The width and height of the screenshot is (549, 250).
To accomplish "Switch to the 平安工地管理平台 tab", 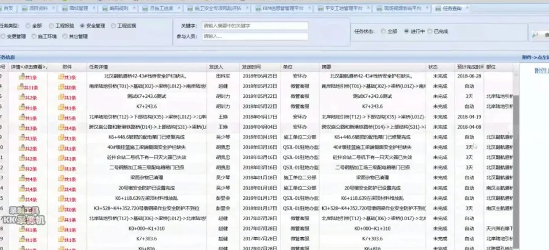I will [x=343, y=8].
